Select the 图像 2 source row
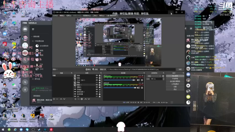235x132 pixels. (x=87, y=85)
